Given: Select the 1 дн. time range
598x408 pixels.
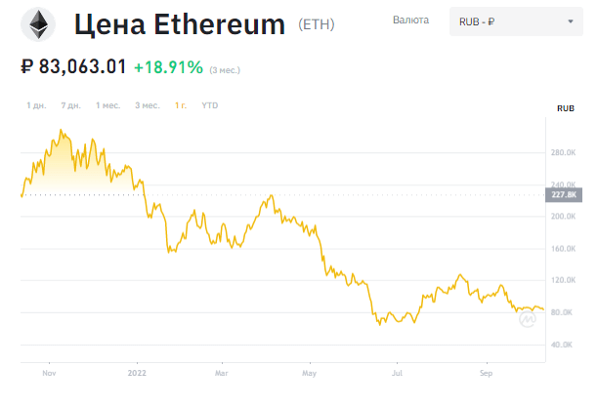Looking at the screenshot, I should tap(36, 104).
